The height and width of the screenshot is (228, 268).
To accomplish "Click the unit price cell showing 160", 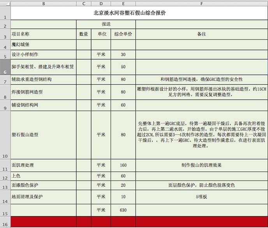I will click(123, 165).
